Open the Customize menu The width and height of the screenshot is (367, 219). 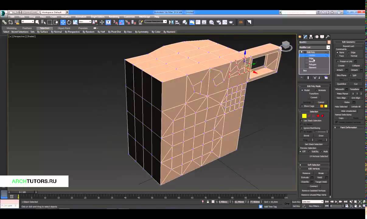coord(129,17)
